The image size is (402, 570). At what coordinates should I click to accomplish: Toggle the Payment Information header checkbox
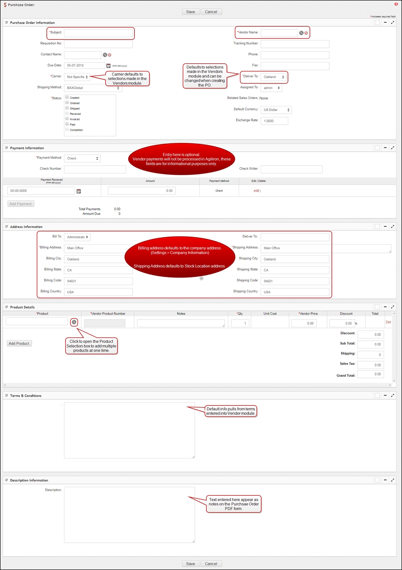click(x=377, y=148)
